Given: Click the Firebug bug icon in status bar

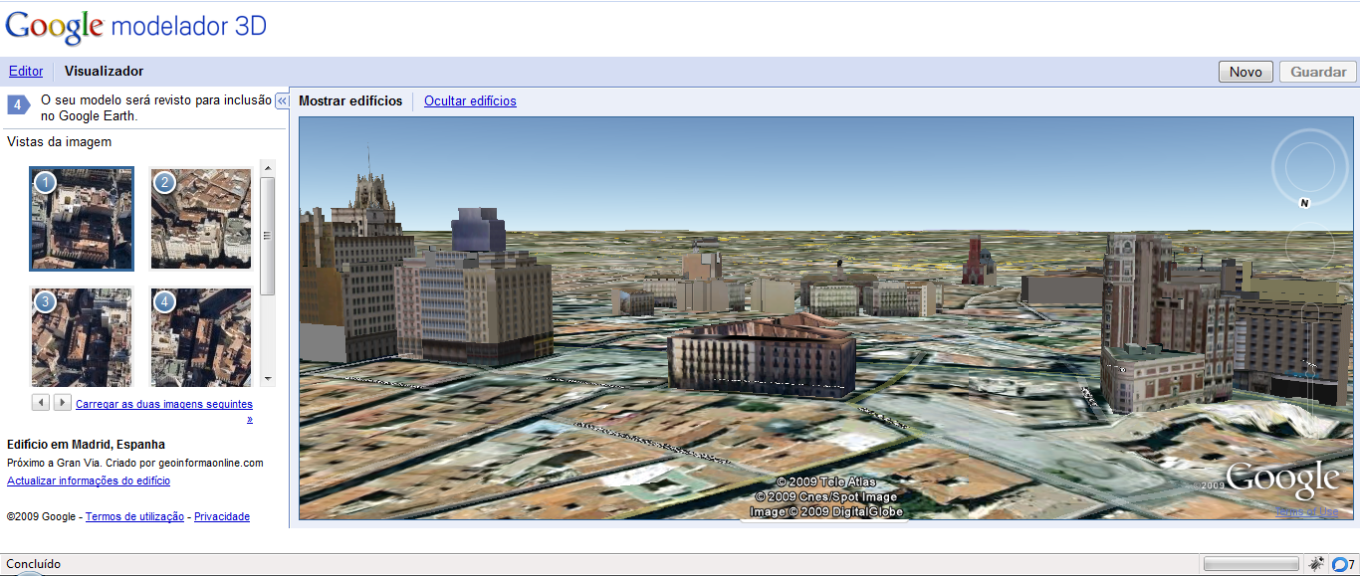Looking at the screenshot, I should [x=1317, y=564].
